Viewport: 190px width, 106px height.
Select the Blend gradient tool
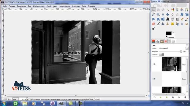pos(177,19)
